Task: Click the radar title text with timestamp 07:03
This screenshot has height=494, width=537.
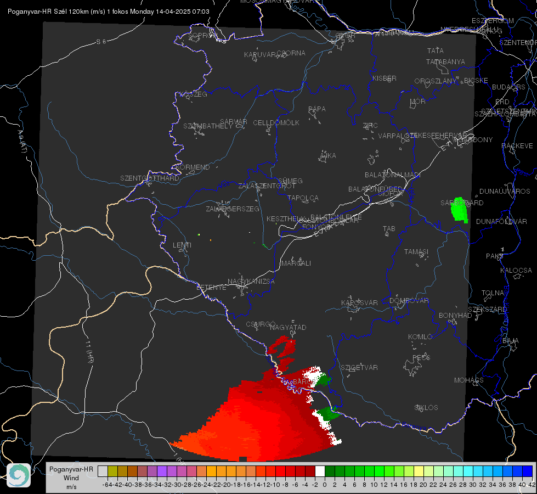Action: point(108,12)
